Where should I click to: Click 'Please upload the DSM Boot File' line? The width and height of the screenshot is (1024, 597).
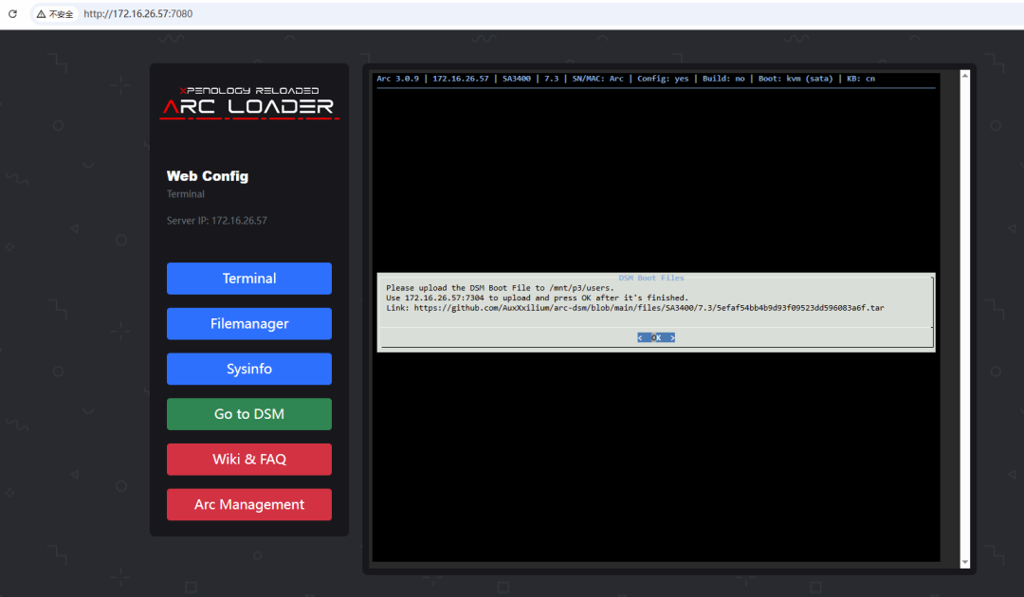click(500, 288)
